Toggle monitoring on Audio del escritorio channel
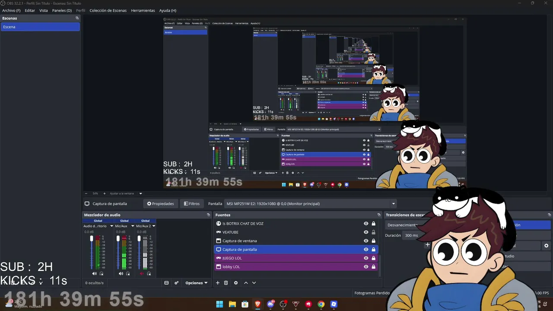 (102, 273)
